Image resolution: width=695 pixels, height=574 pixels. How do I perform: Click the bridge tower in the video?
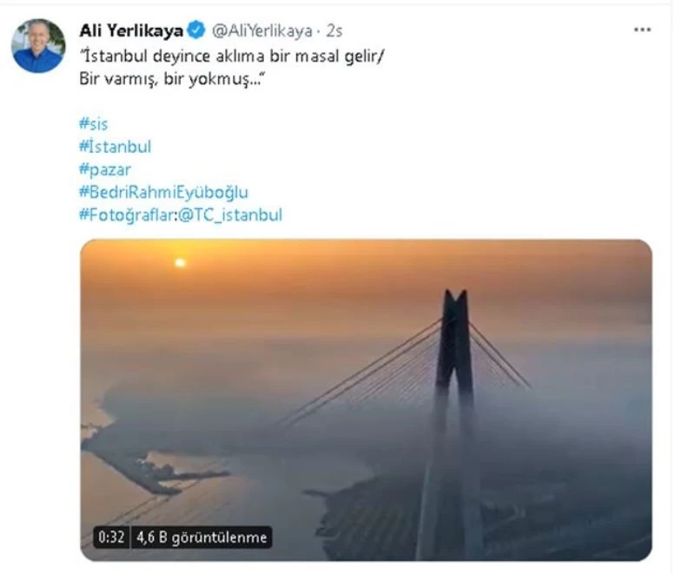(x=455, y=365)
